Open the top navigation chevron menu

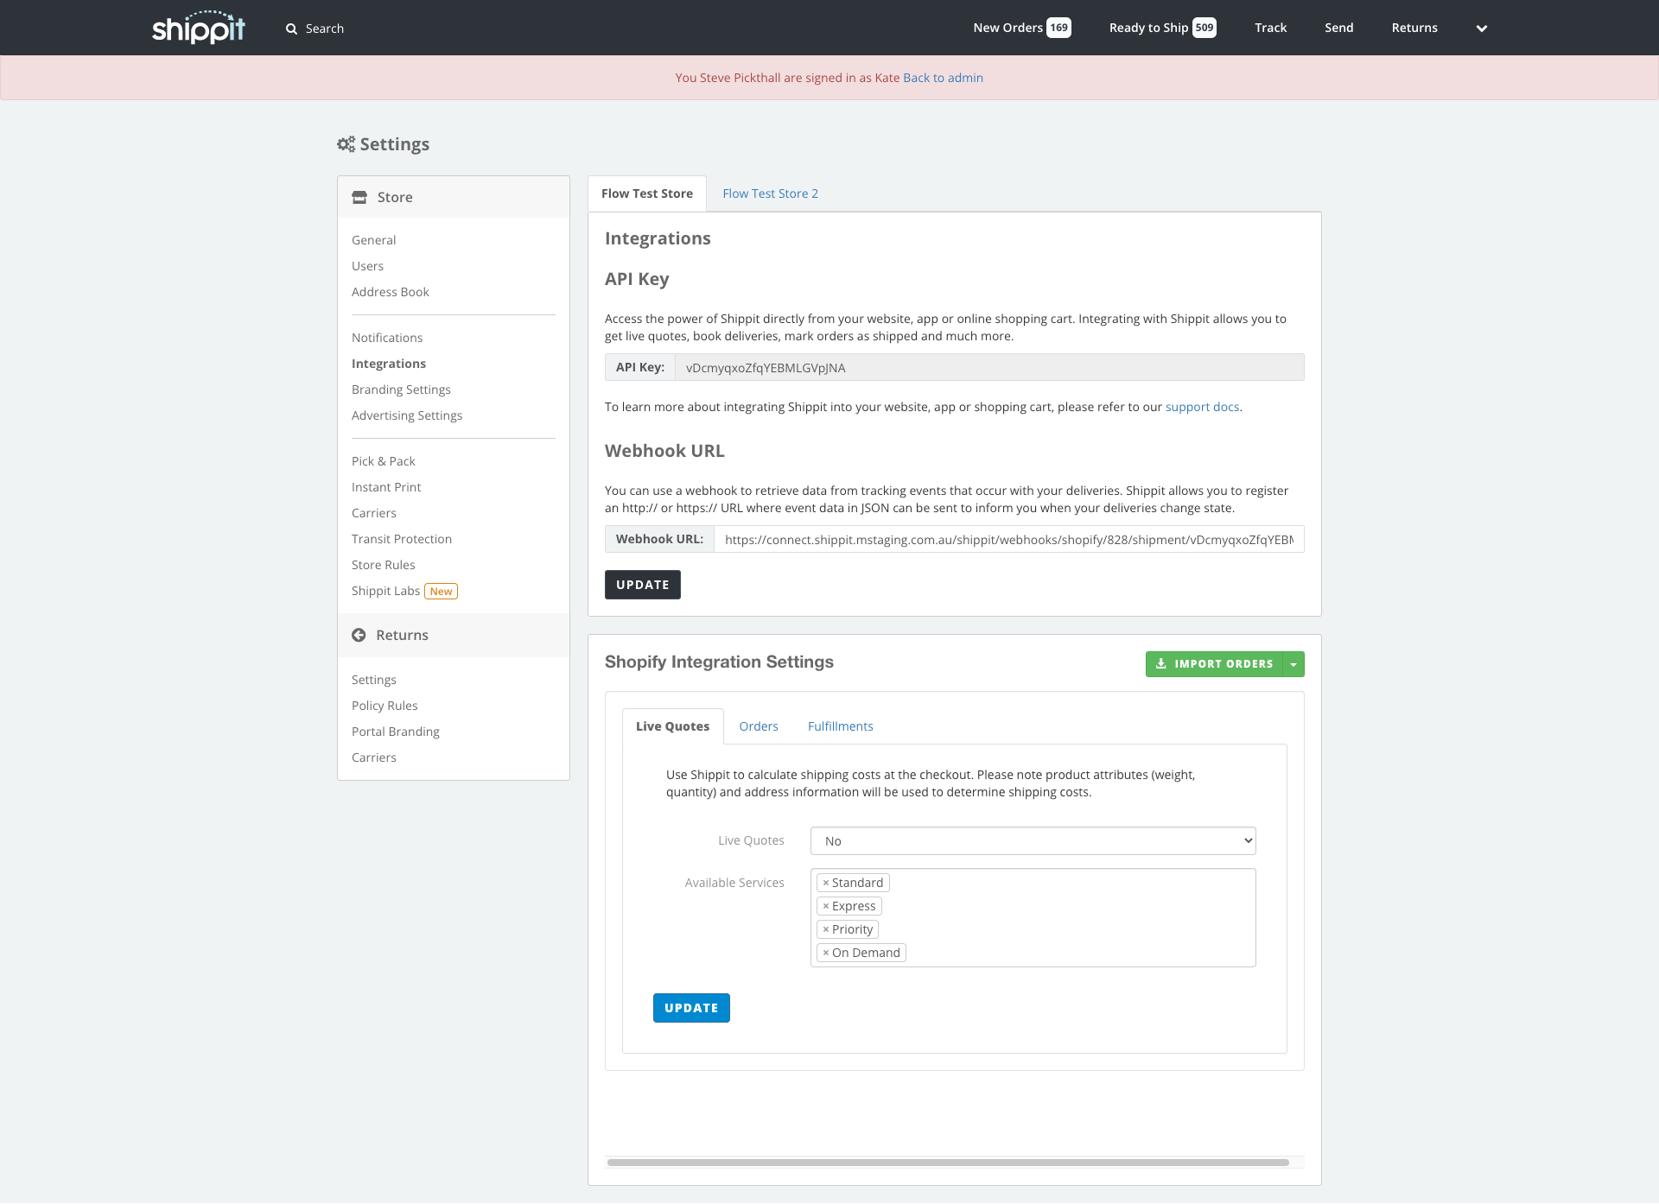(x=1481, y=29)
